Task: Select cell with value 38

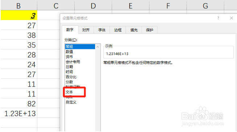Action: (x=19, y=35)
